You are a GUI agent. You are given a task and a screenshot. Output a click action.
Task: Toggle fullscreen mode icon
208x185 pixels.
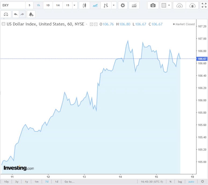tap(204, 5)
